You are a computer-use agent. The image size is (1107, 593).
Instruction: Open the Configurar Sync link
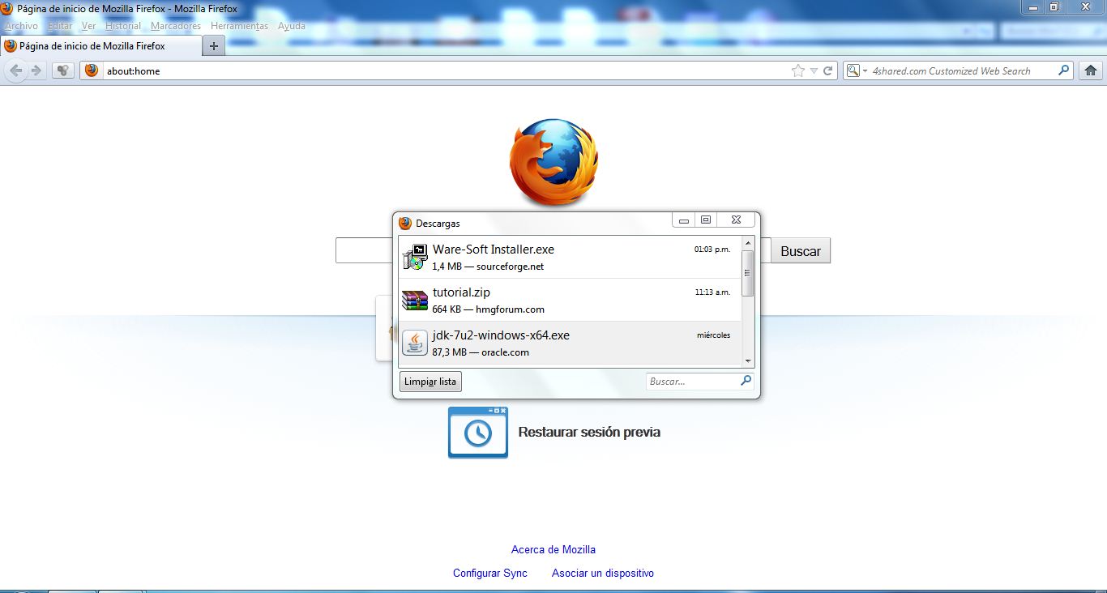[490, 573]
